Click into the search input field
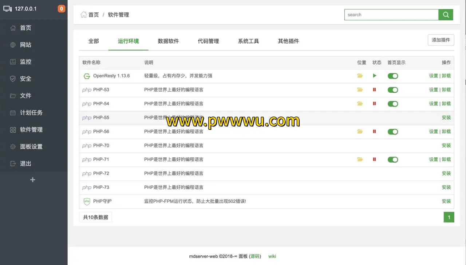Image resolution: width=466 pixels, height=265 pixels. click(391, 15)
